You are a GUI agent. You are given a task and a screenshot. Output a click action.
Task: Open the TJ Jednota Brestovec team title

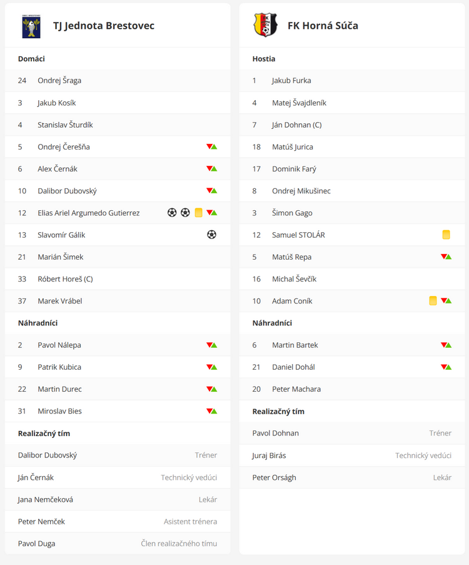click(x=104, y=26)
